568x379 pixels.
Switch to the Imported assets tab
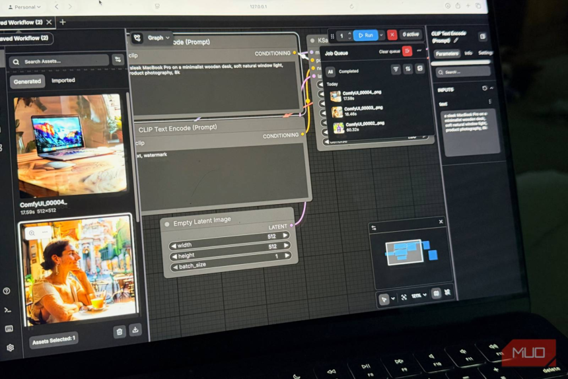point(63,81)
